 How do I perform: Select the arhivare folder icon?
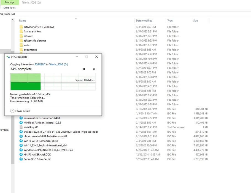tap(21, 36)
